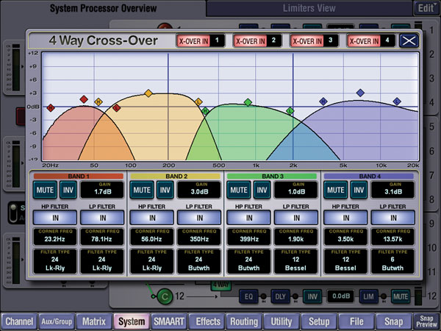The height and width of the screenshot is (331, 441).
Task: Click the EQ block in signal chain
Action: [251, 297]
